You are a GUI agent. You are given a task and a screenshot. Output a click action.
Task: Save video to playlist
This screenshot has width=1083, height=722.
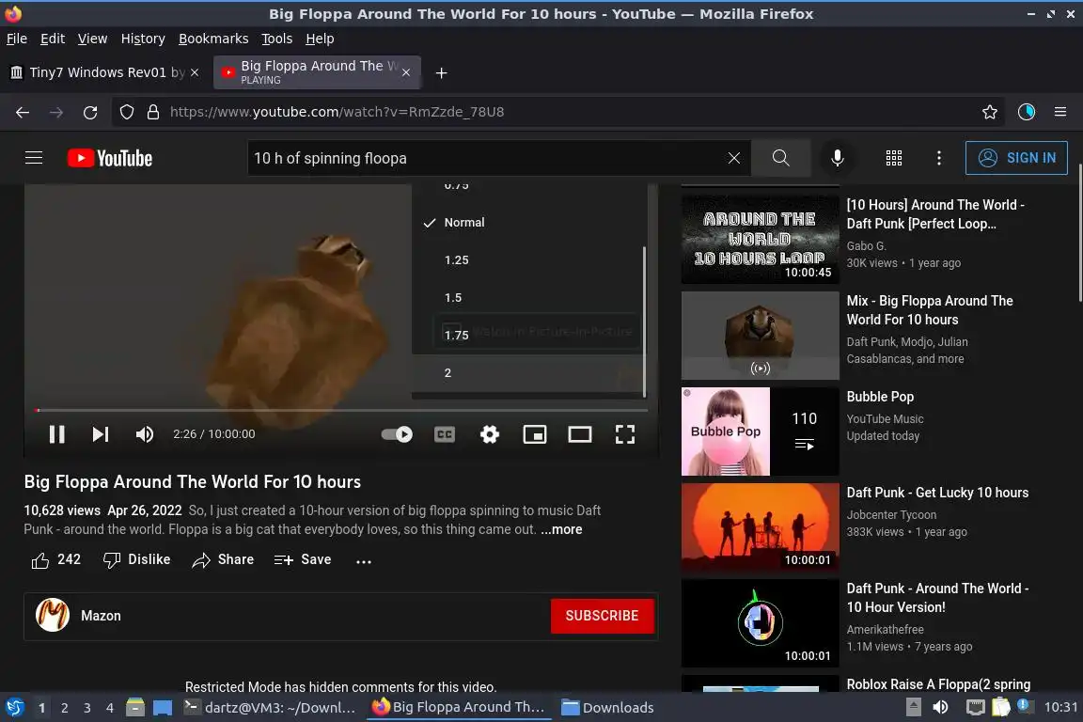(x=303, y=559)
